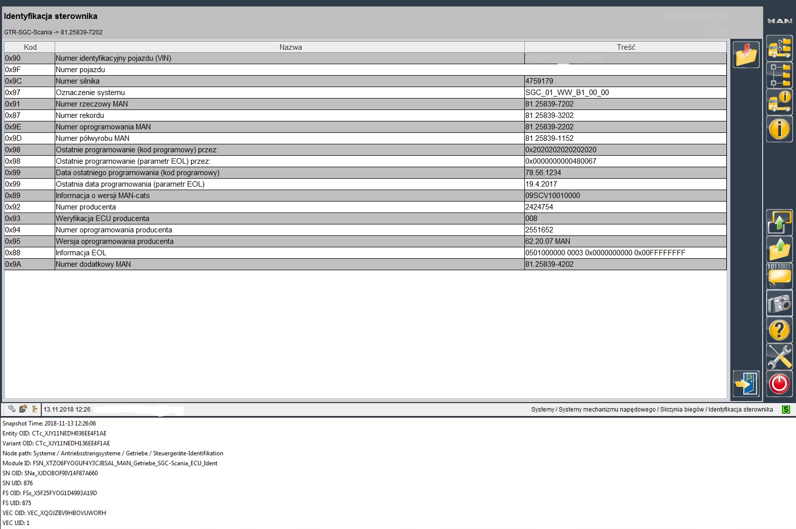Select Ostatnie programowanie (parametr EOL) przez row
Screen dimensions: 796x529
click(366, 161)
